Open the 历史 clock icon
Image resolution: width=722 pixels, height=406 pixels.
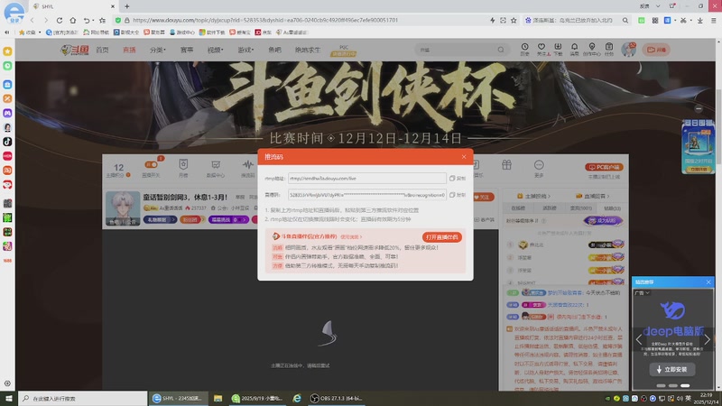(525, 50)
